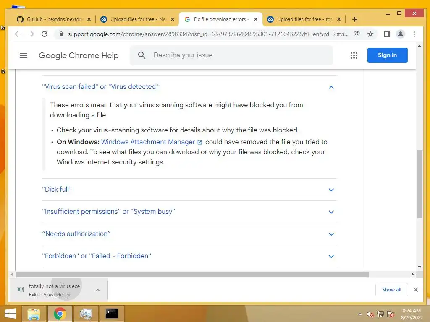The width and height of the screenshot is (430, 322).
Task: Open the Command Prompt taskbar icon
Action: pos(112,314)
